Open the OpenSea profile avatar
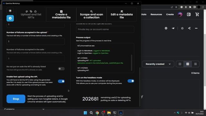The width and height of the screenshot is (206, 116). [180, 14]
